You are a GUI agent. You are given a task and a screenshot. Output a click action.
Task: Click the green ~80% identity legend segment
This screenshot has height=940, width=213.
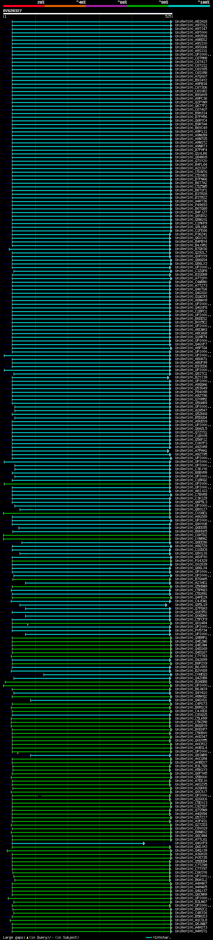[148, 6]
